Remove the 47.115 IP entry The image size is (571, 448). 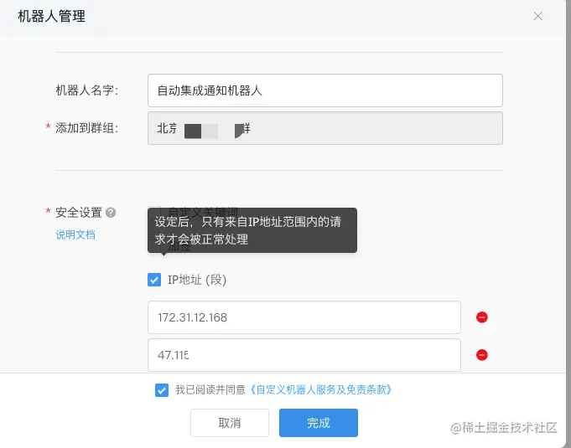(x=482, y=355)
